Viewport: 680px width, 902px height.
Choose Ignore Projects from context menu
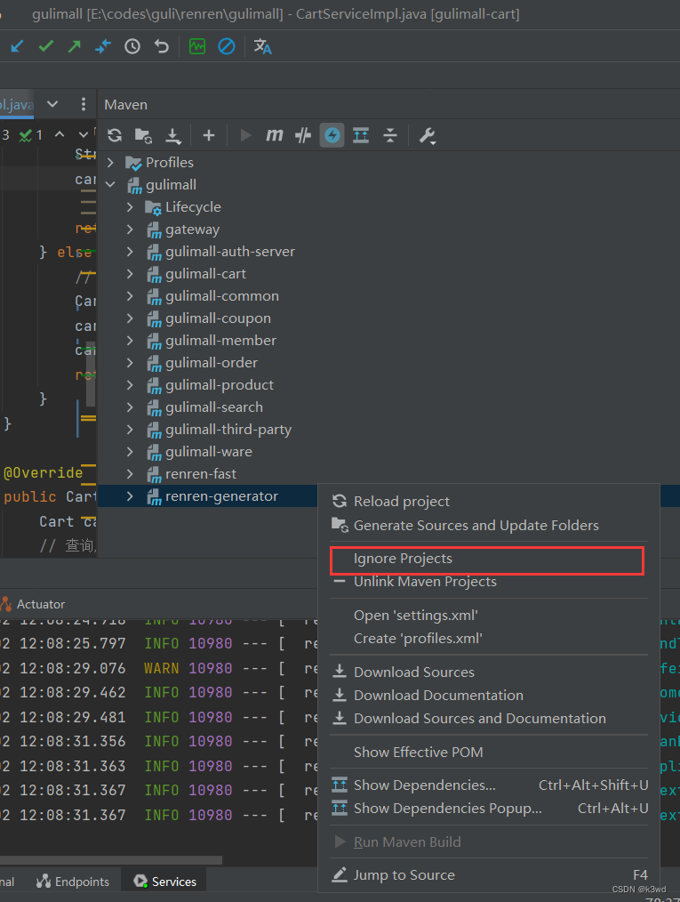pos(487,559)
